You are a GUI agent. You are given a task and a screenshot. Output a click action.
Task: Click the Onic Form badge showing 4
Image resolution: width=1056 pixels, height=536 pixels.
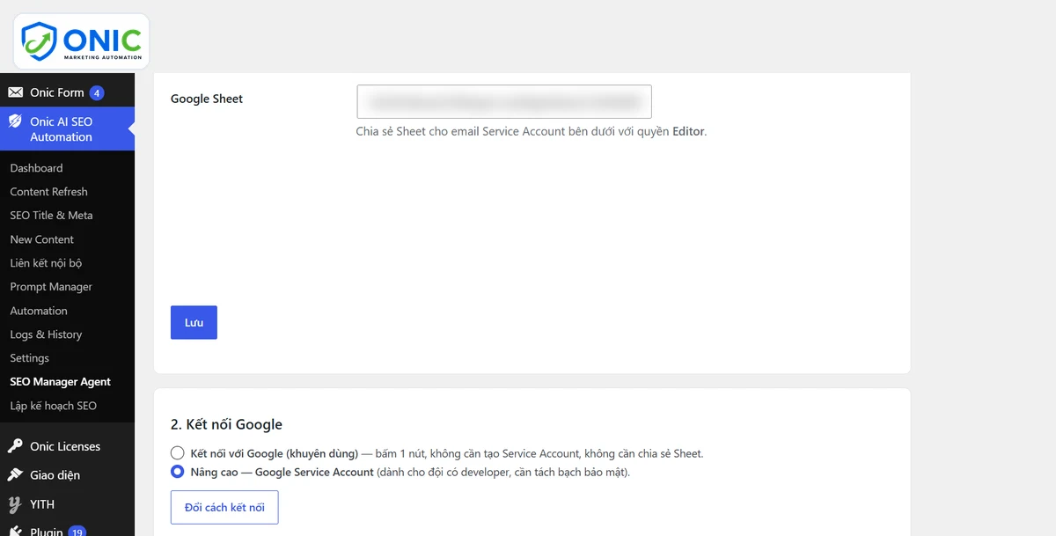[x=97, y=92]
